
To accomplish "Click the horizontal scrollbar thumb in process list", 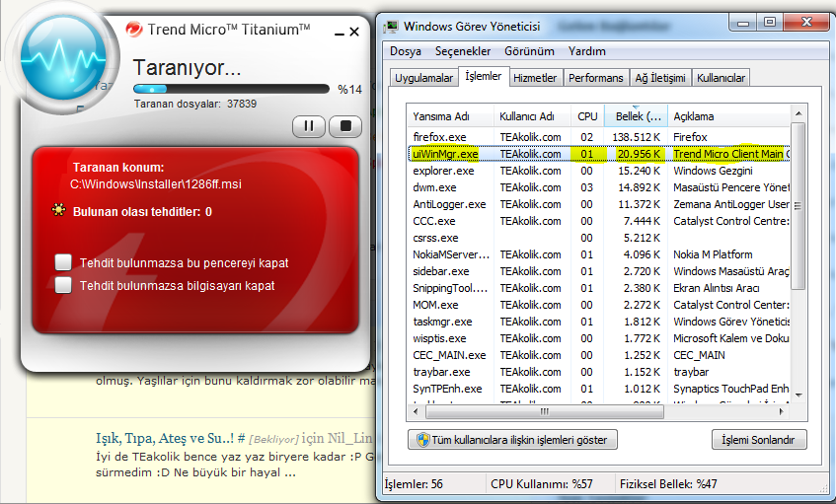I will [x=545, y=412].
